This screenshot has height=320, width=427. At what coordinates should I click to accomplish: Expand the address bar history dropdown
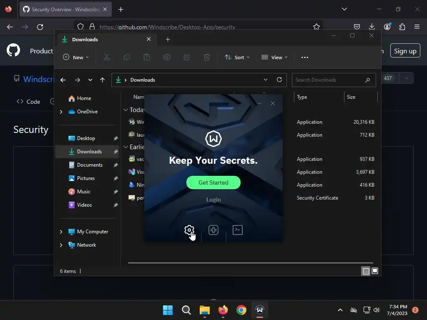click(266, 80)
